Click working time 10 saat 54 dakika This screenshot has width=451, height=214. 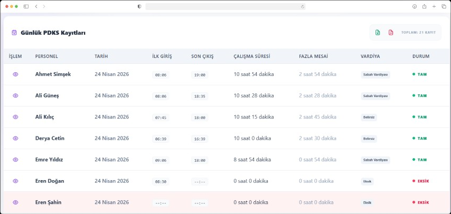253,74
